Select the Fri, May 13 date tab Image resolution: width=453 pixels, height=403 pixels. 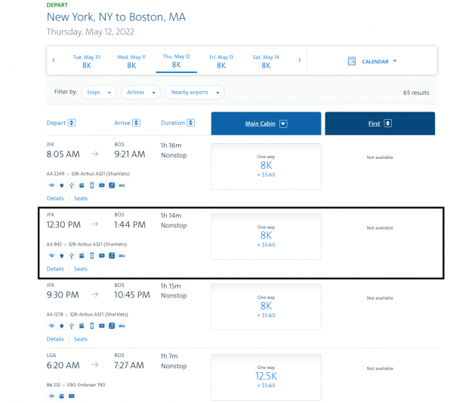(221, 61)
